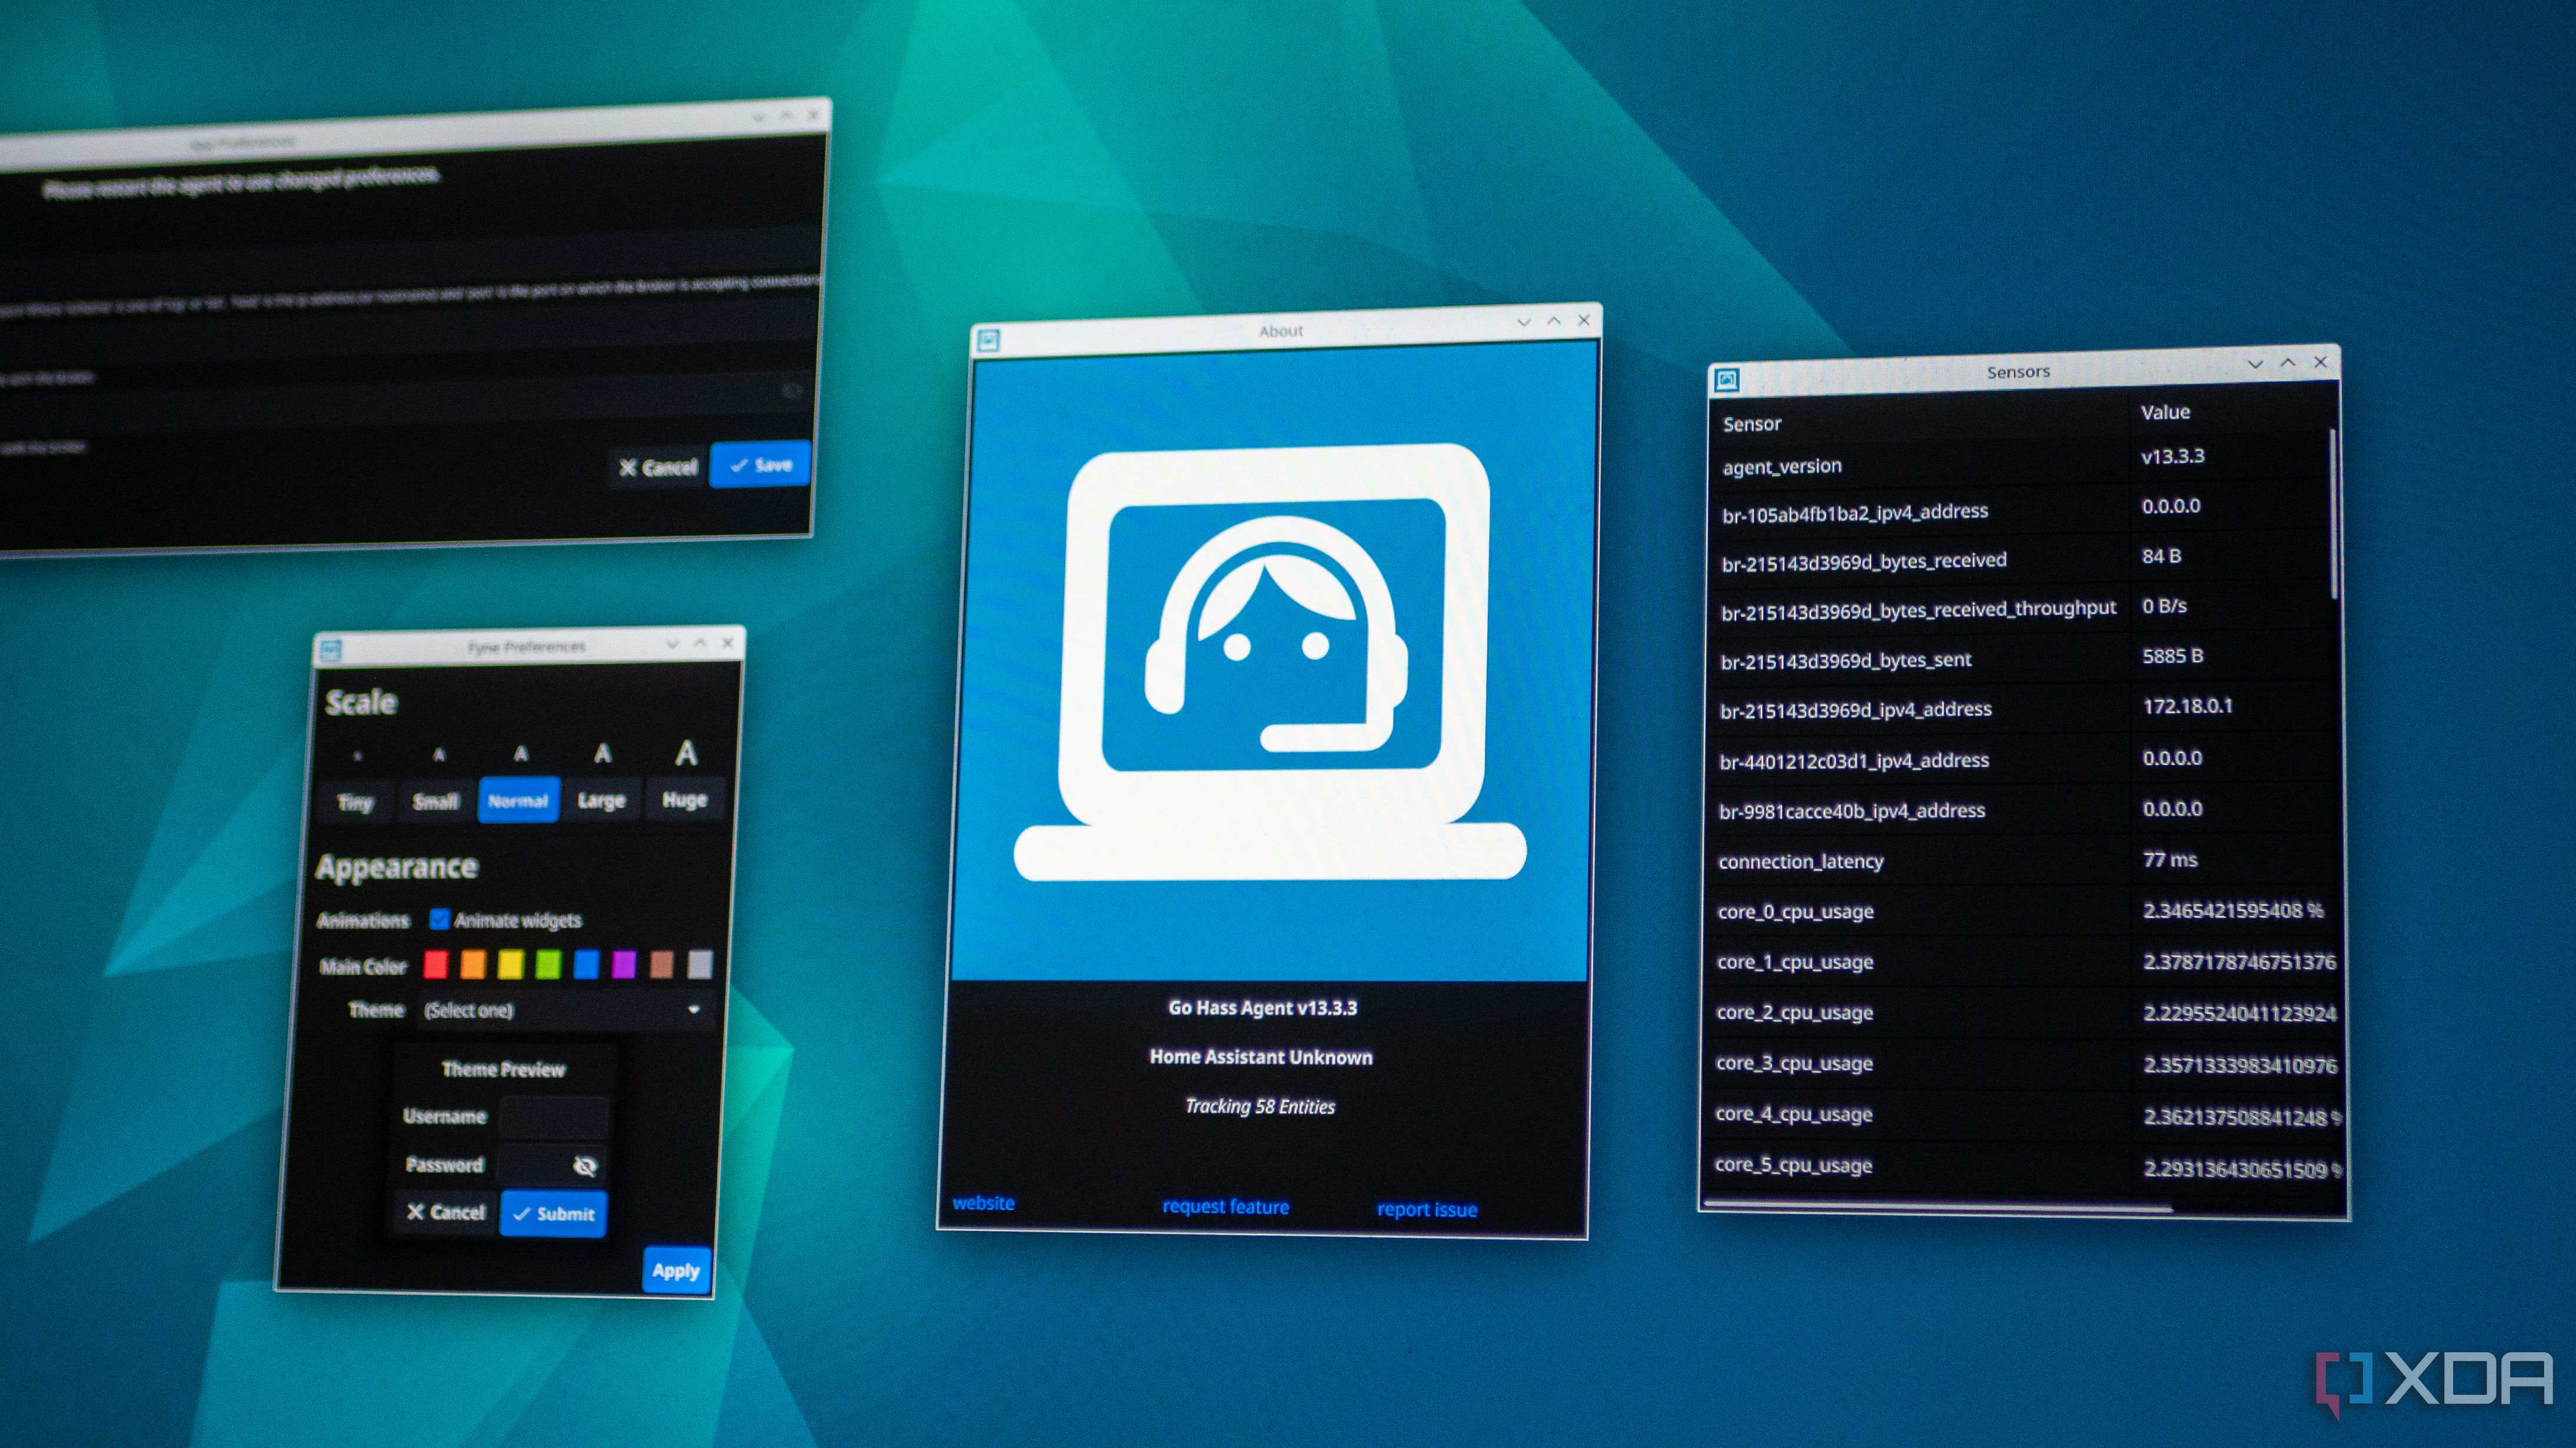Close the App Preferences window
Image resolution: width=2576 pixels, height=1448 pixels.
(814, 115)
